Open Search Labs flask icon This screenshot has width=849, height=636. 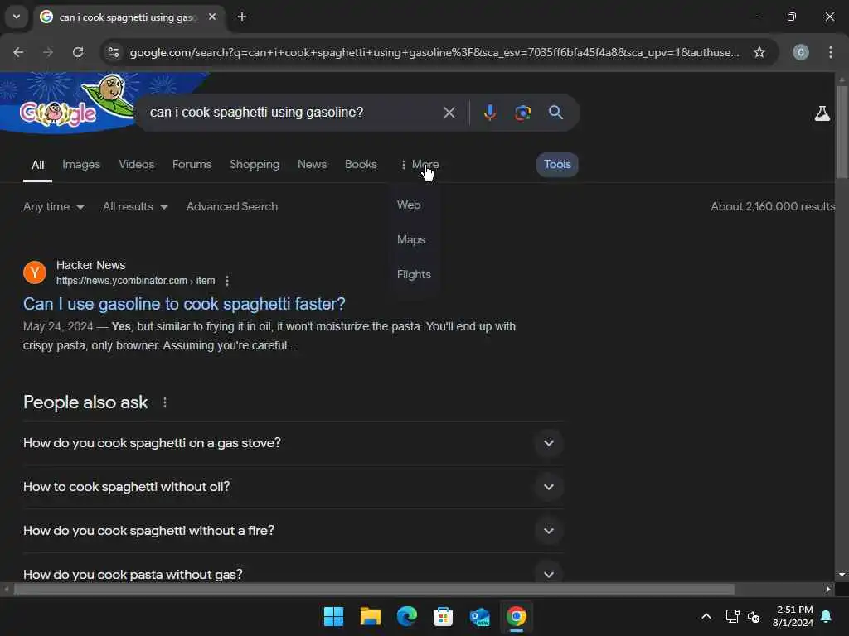[x=822, y=113]
